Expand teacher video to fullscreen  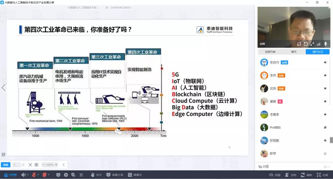pos(312,44)
